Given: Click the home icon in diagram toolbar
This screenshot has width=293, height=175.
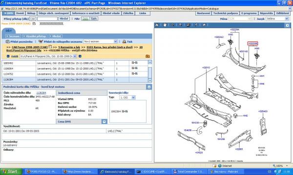Looking at the screenshot, I should [x=157, y=25].
